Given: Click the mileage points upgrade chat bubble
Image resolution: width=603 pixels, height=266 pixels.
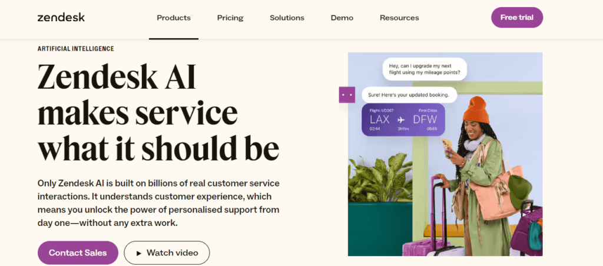Looking at the screenshot, I should pyautogui.click(x=425, y=69).
